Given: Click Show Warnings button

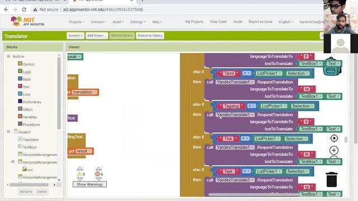Looking at the screenshot, I should click(89, 184).
